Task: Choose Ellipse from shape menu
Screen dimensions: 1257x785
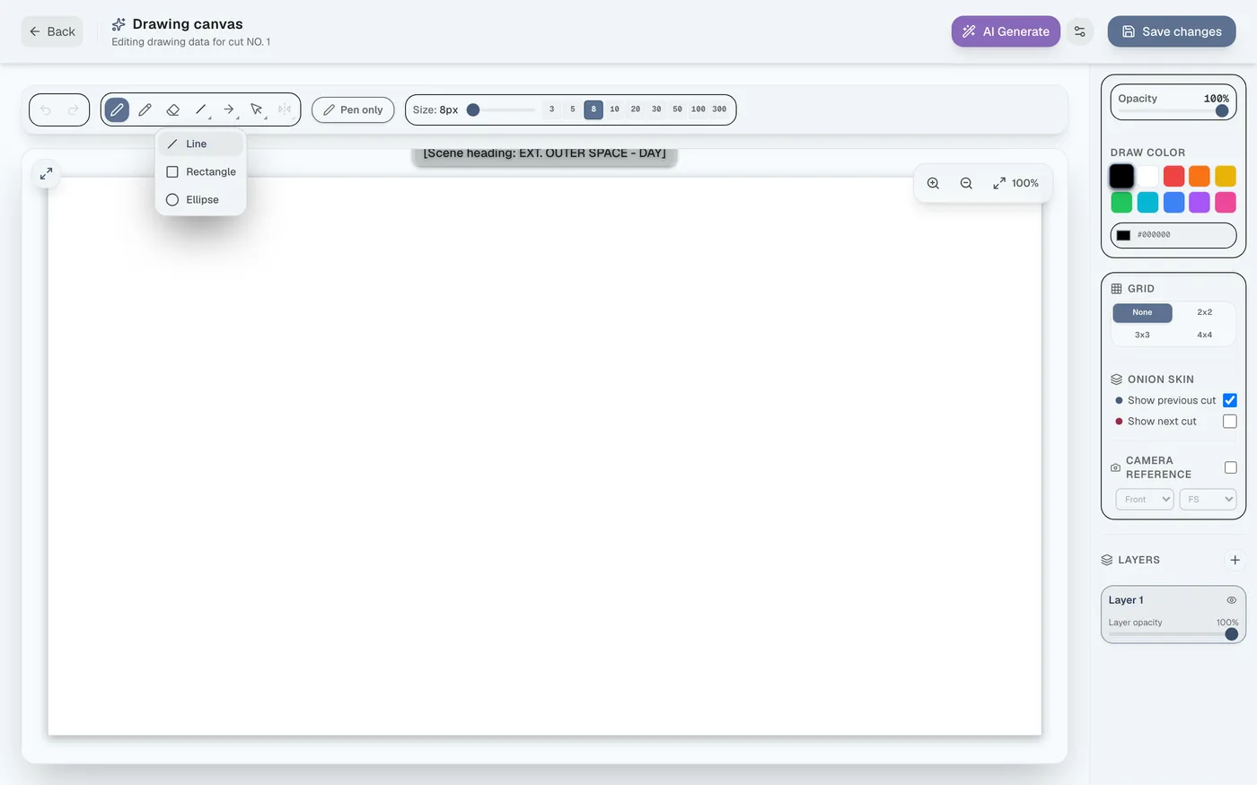Action: pos(200,199)
